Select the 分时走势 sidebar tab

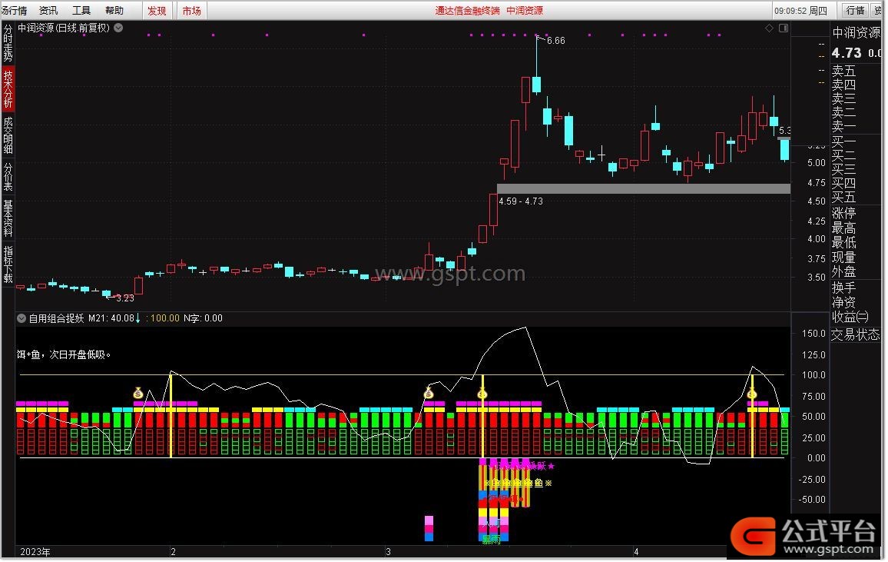[x=8, y=43]
